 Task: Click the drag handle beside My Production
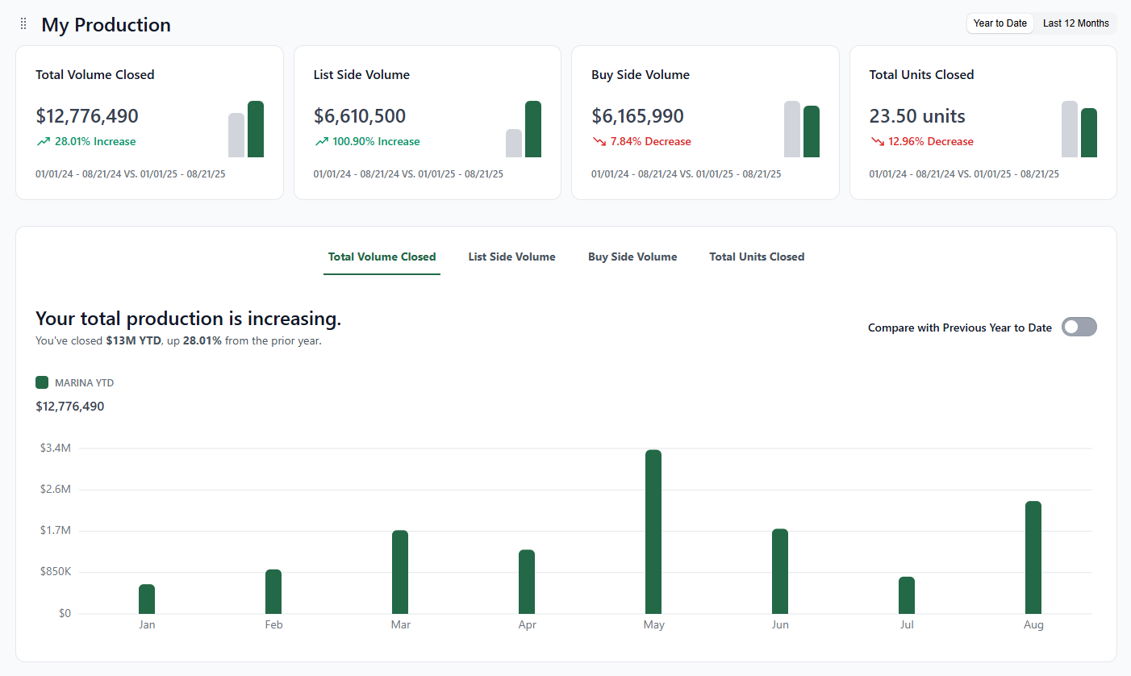pos(23,23)
